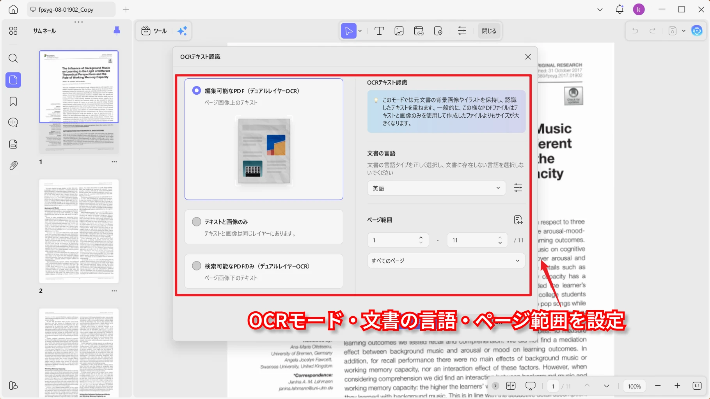The image size is (710, 399).
Task: Start the slideshow presentation icon
Action: [x=531, y=386]
